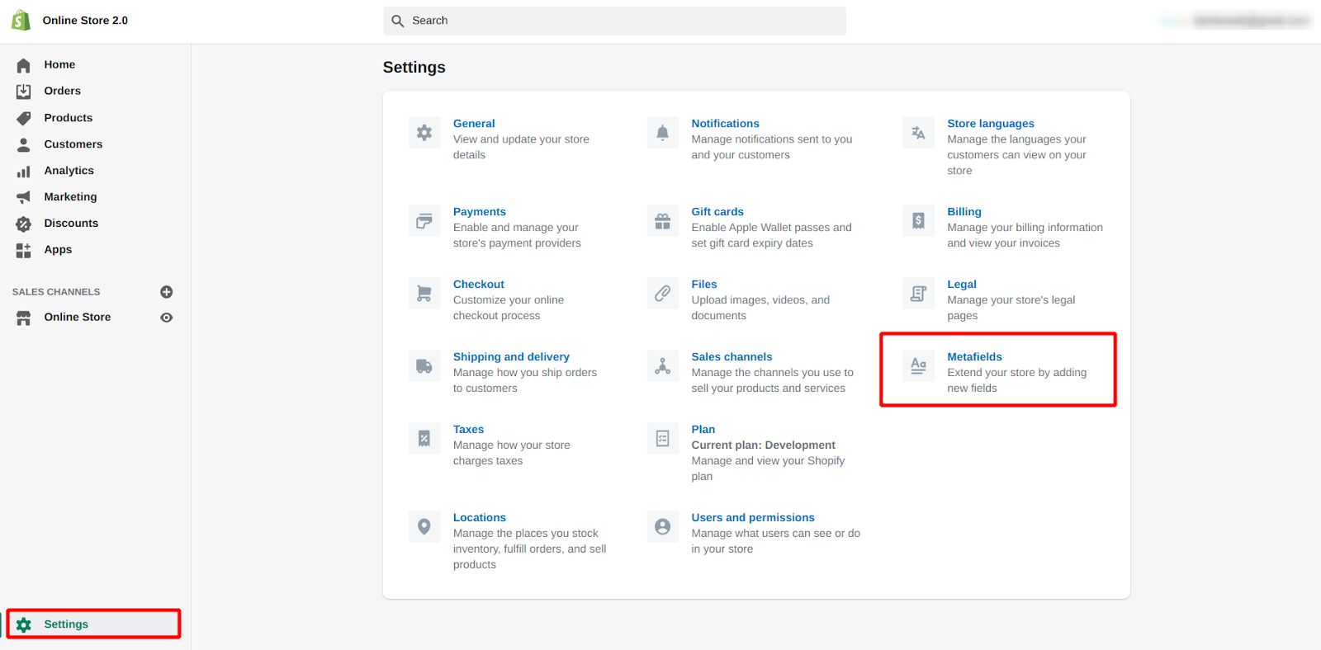This screenshot has width=1321, height=650.
Task: View online store via eye icon
Action: tap(166, 318)
